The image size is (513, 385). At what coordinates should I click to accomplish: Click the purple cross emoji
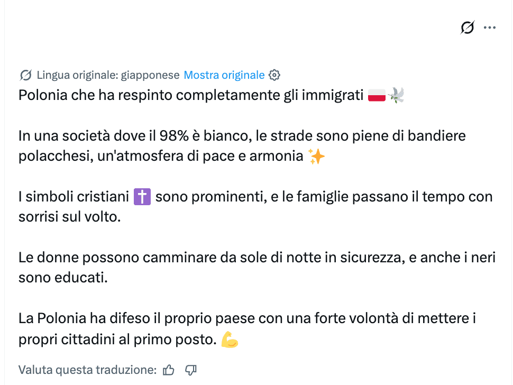click(x=142, y=197)
